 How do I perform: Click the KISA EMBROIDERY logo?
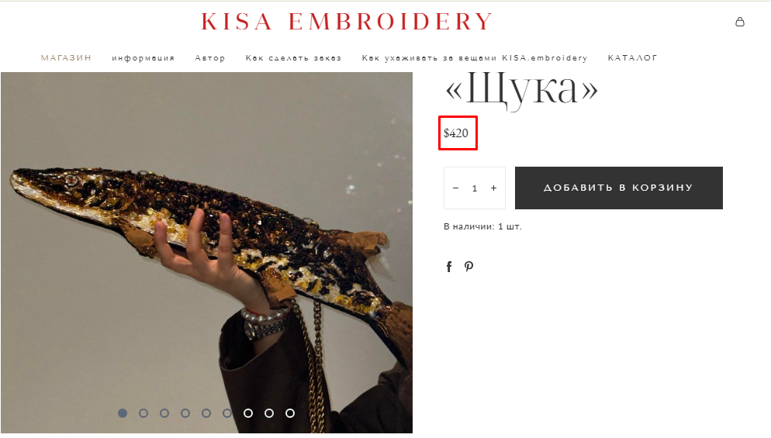347,22
